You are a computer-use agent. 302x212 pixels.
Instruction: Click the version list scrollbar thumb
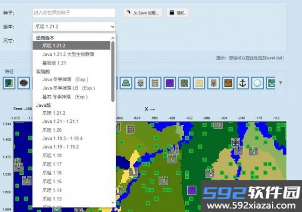point(113,72)
